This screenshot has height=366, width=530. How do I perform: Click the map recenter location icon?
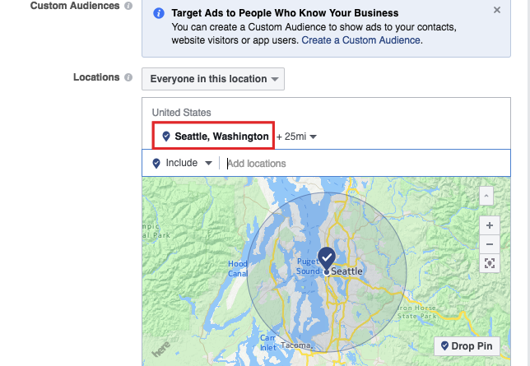(x=490, y=263)
